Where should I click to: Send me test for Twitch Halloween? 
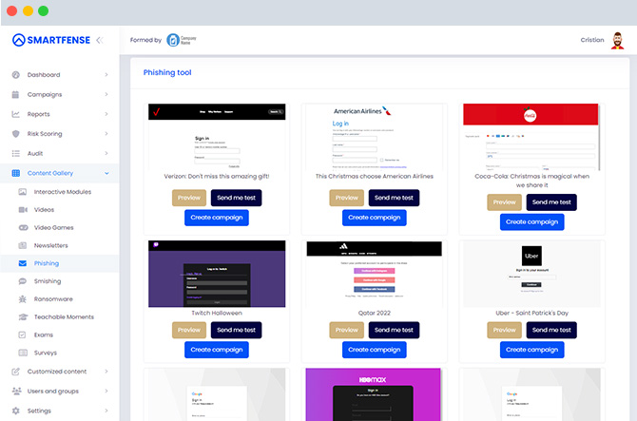click(237, 330)
